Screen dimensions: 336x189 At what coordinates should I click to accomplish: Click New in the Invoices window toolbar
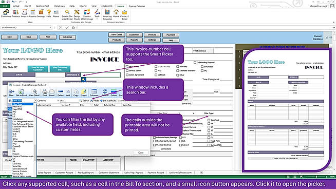(11, 92)
